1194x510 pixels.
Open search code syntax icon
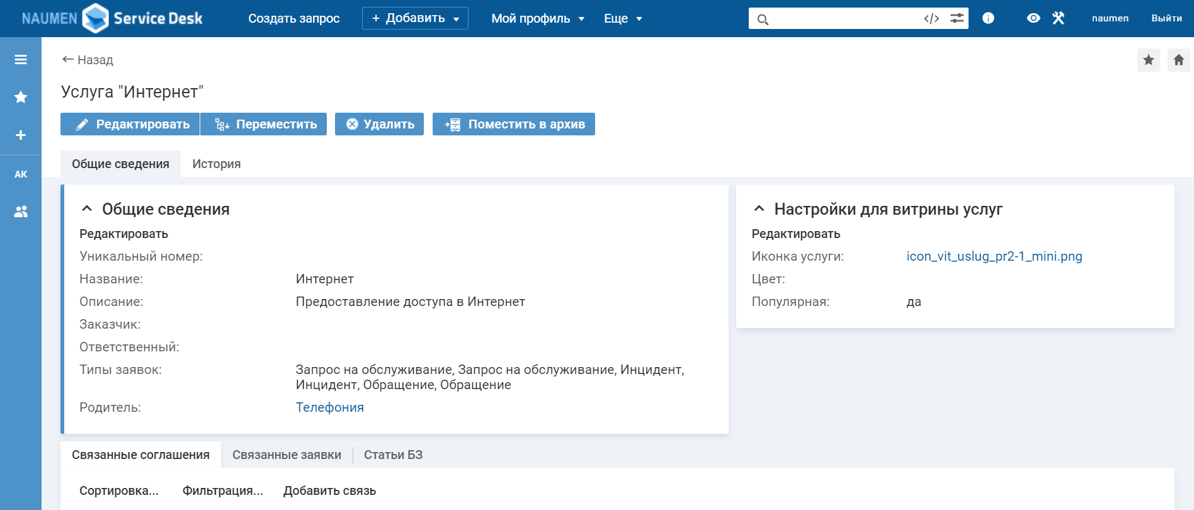[931, 18]
